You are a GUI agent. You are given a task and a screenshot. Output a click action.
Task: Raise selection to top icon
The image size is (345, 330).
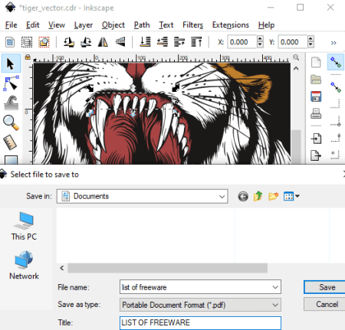196,42
